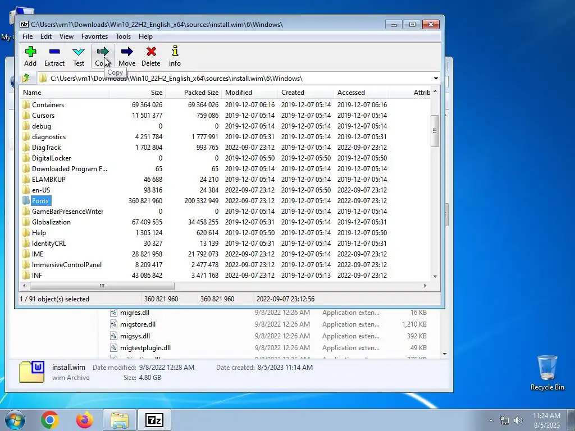The height and width of the screenshot is (431, 575).
Task: Switch to Windows Explorer taskbar button
Action: pyautogui.click(x=120, y=420)
